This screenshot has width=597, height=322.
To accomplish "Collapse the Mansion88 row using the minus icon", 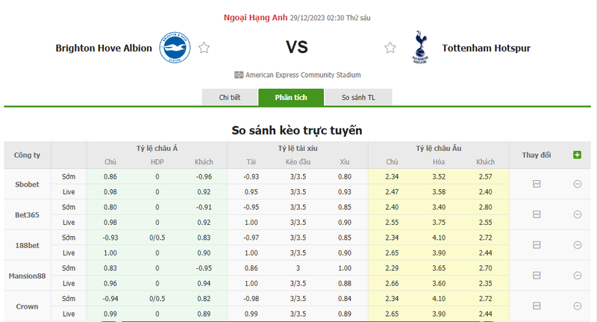I will (x=577, y=275).
